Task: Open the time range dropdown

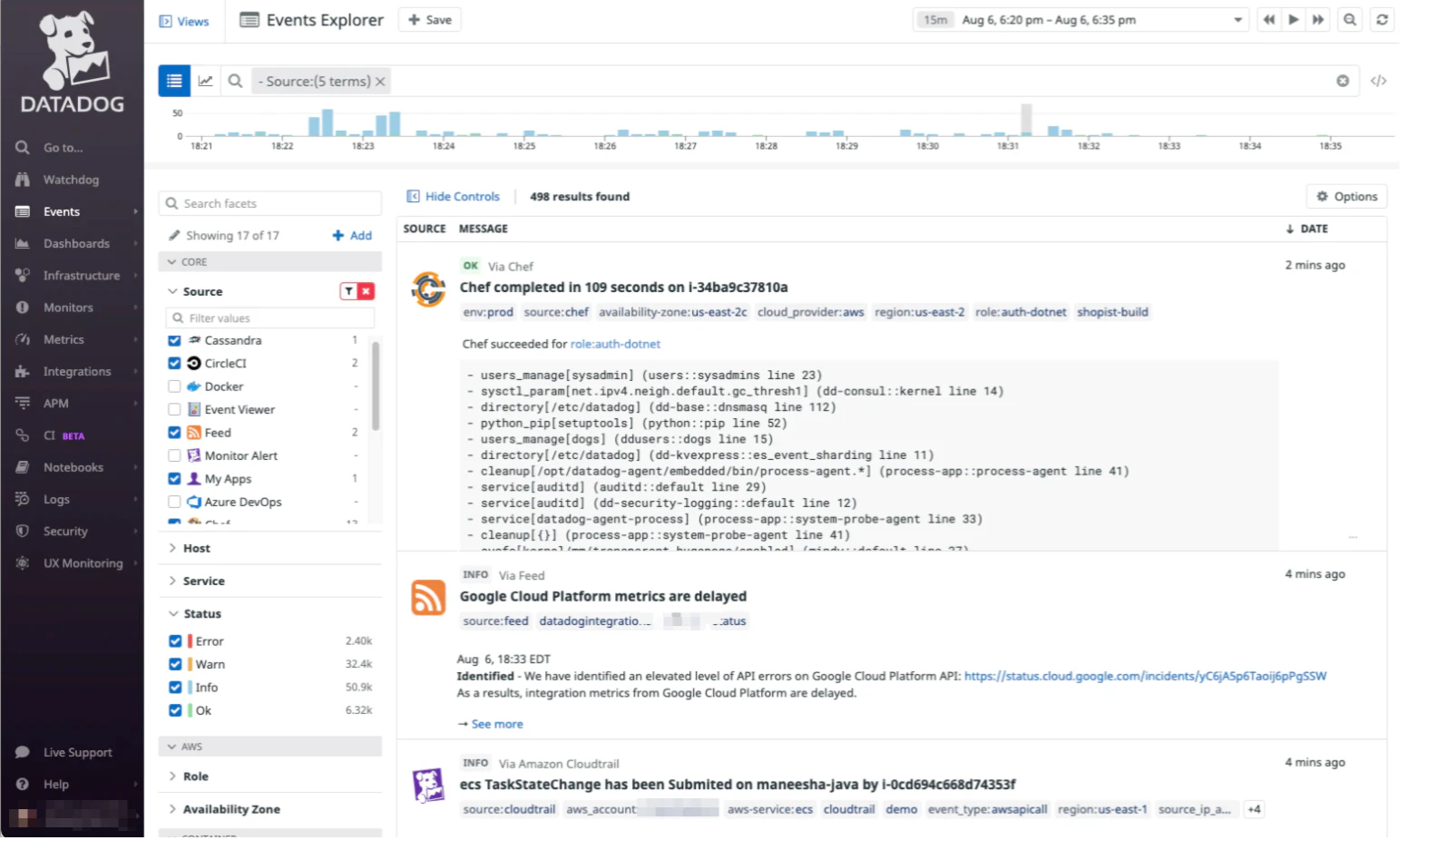Action: [1237, 20]
